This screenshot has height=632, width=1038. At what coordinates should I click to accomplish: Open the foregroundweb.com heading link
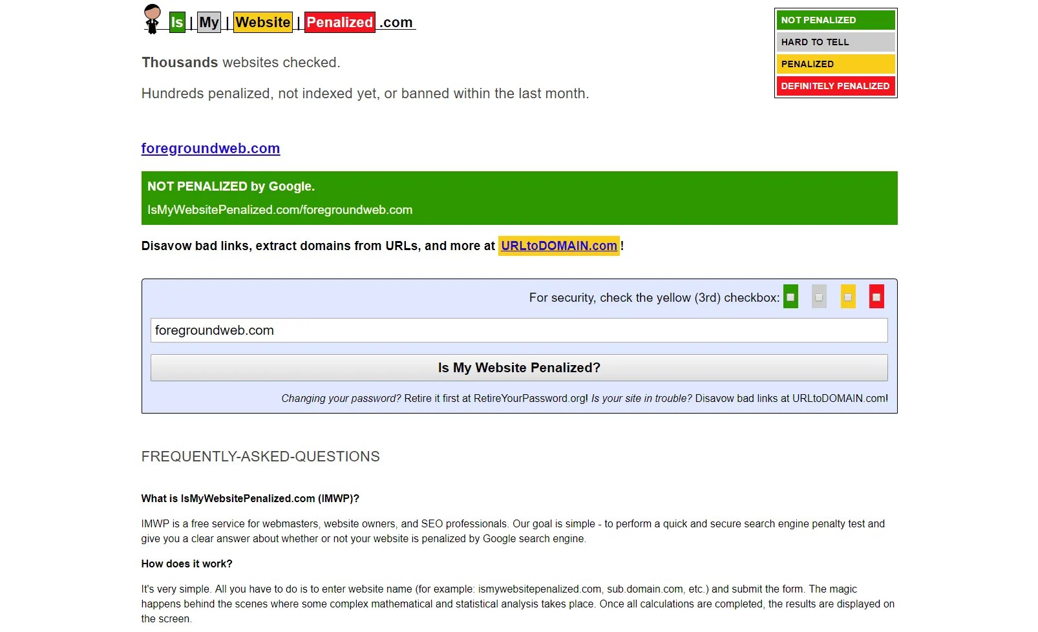pyautogui.click(x=211, y=148)
